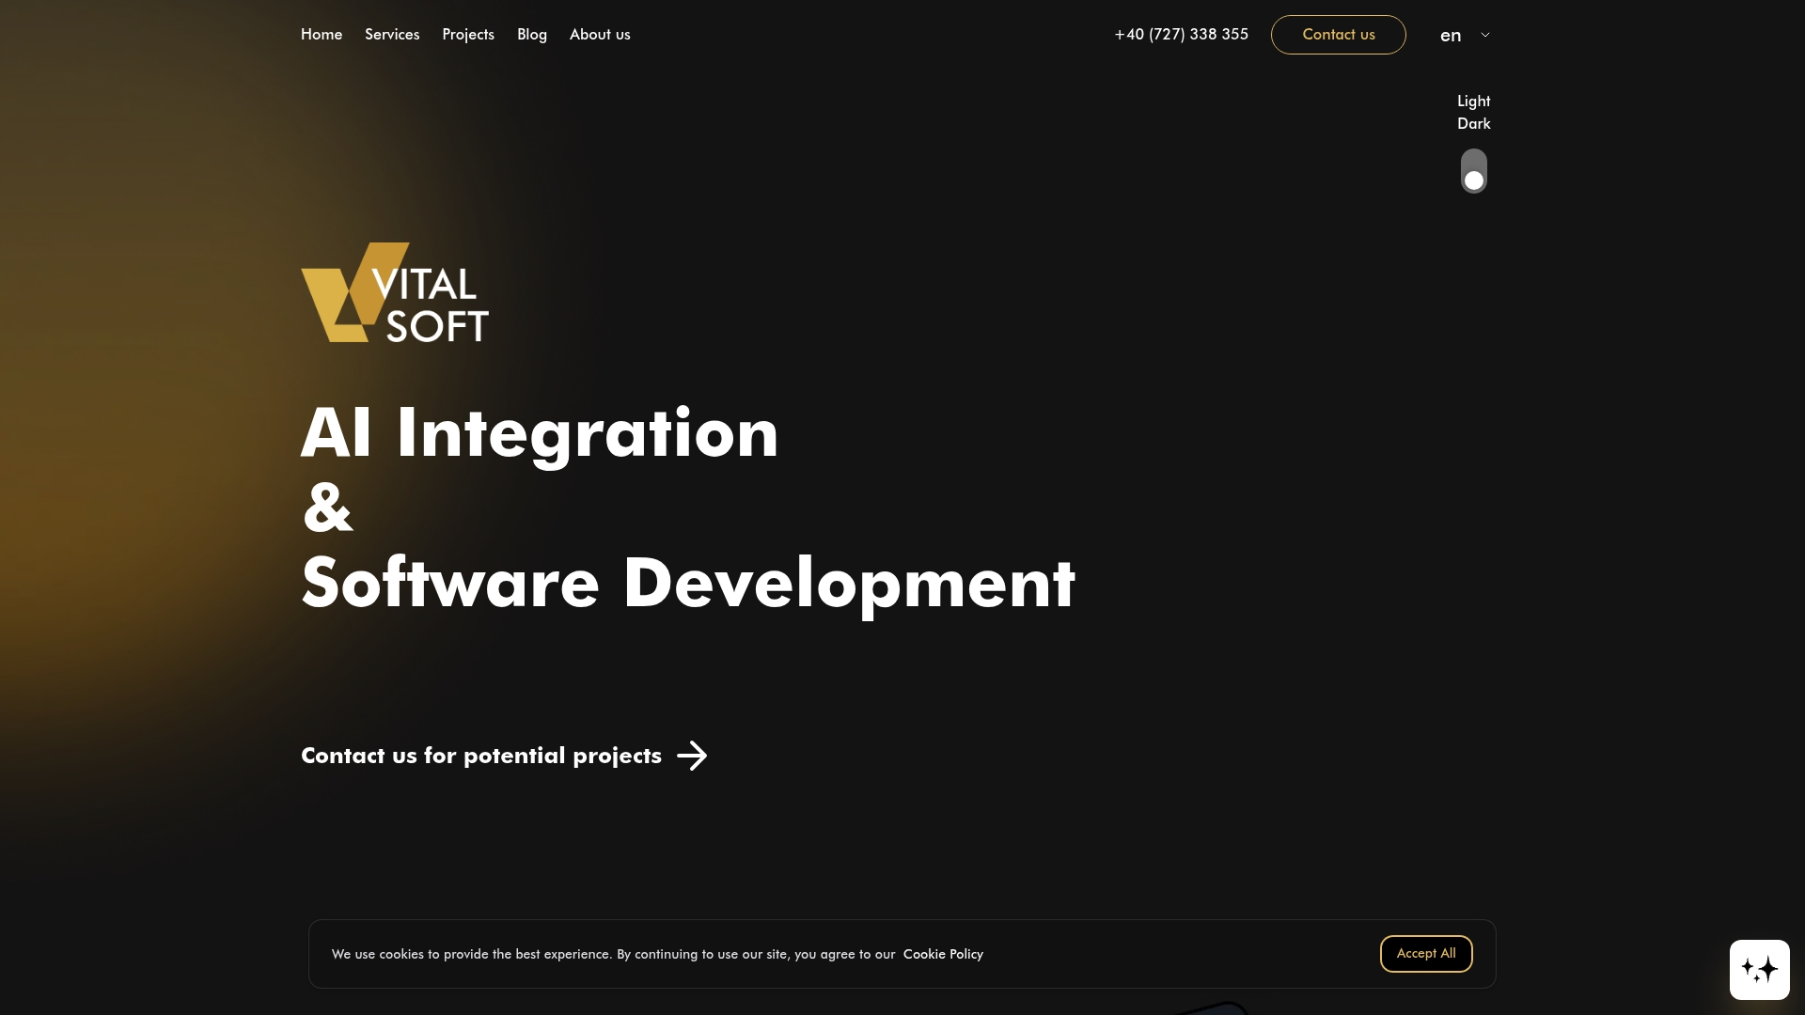
Task: Click the arrow icon beside potential projects
Action: point(692,756)
